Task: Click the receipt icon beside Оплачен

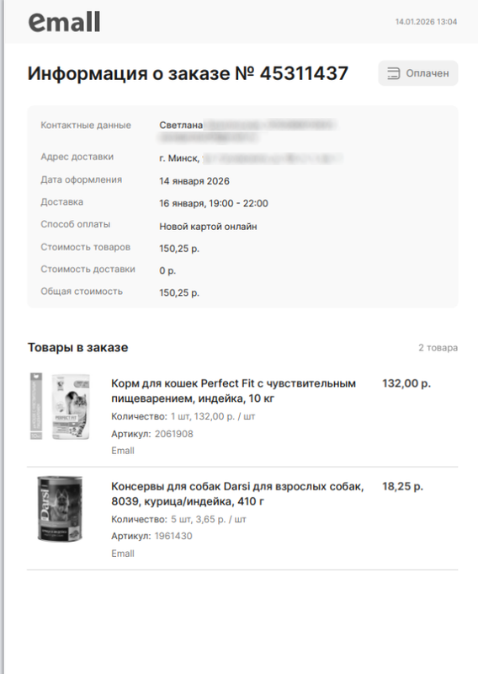Action: point(393,73)
